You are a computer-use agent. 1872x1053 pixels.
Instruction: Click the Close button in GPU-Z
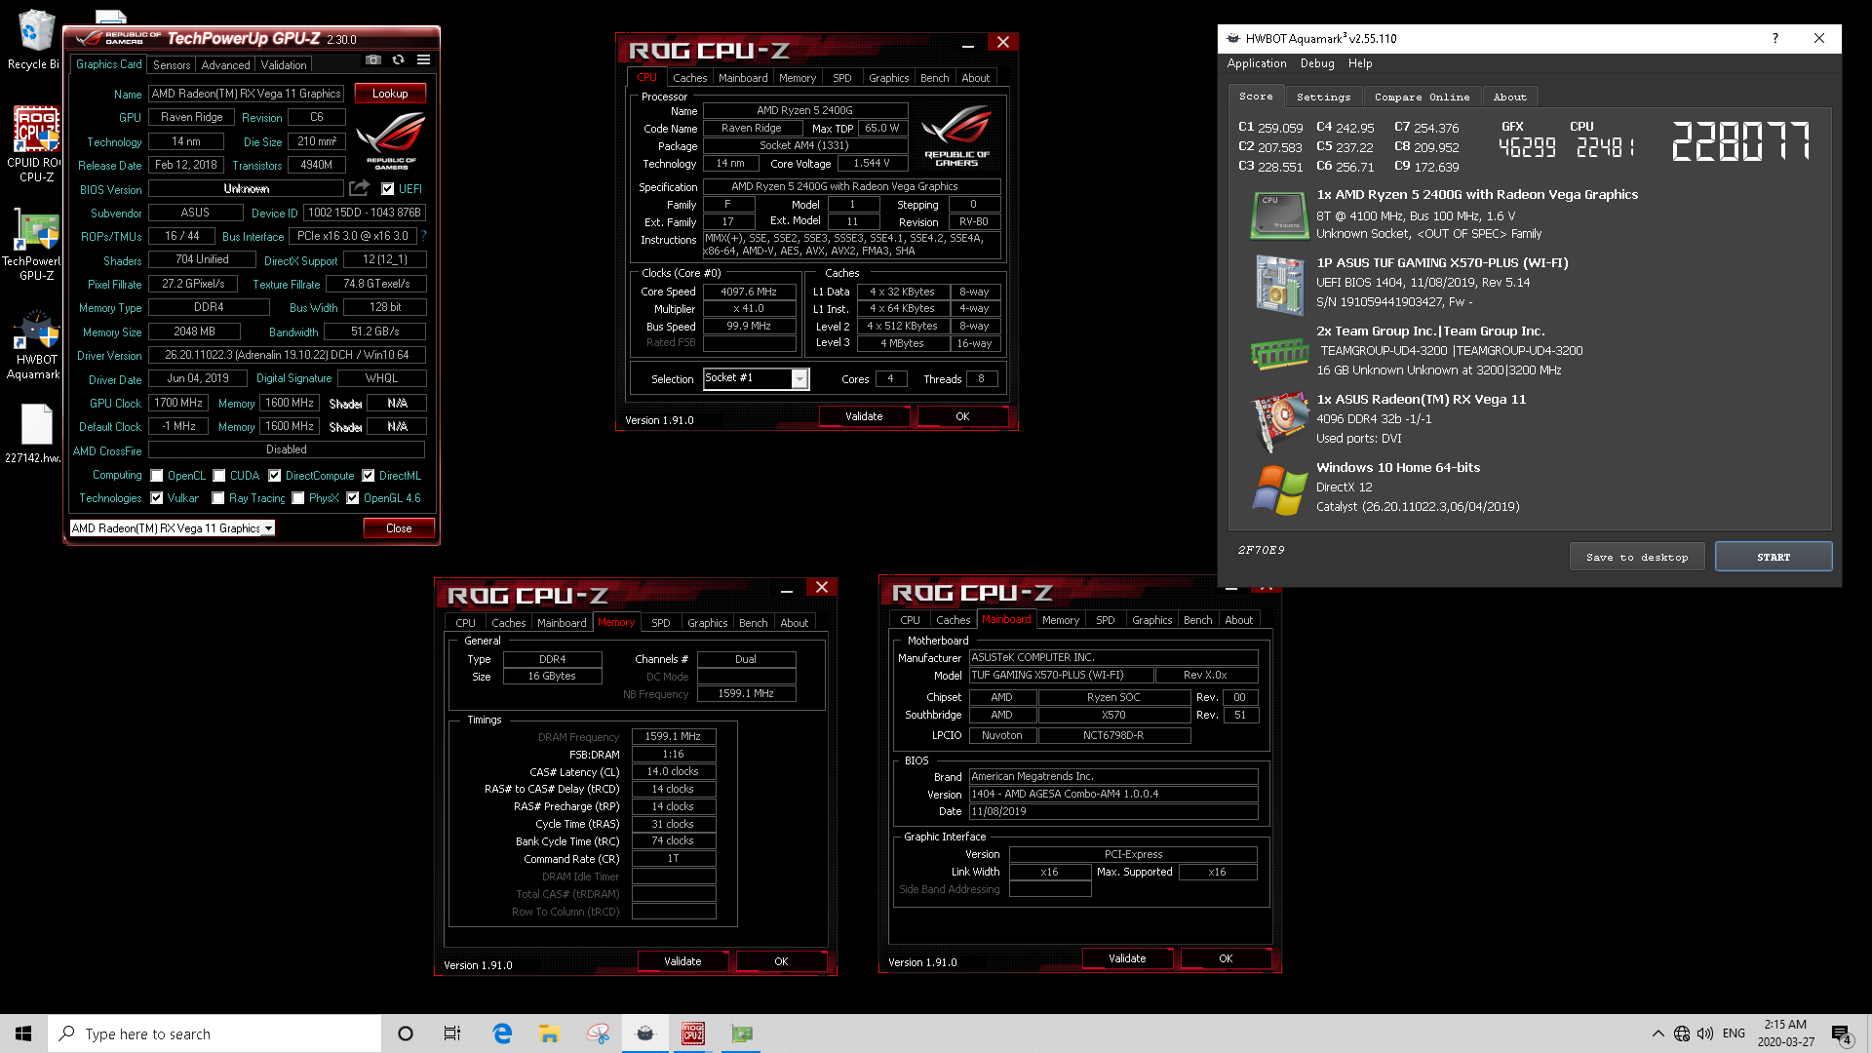[x=399, y=527]
